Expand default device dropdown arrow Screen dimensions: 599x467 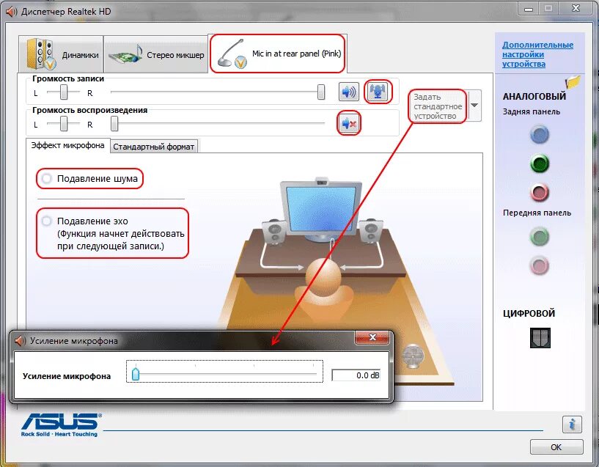pos(474,106)
